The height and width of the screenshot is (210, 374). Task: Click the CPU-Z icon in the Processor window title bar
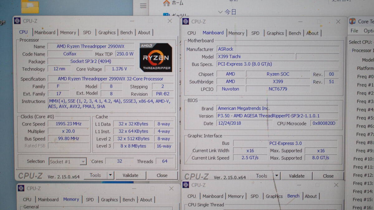click(x=17, y=21)
